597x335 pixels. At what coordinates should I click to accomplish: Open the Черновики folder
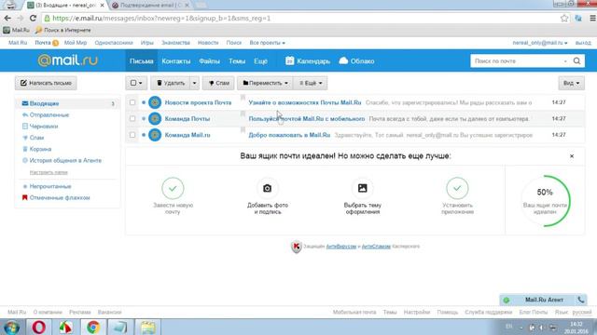pos(44,127)
